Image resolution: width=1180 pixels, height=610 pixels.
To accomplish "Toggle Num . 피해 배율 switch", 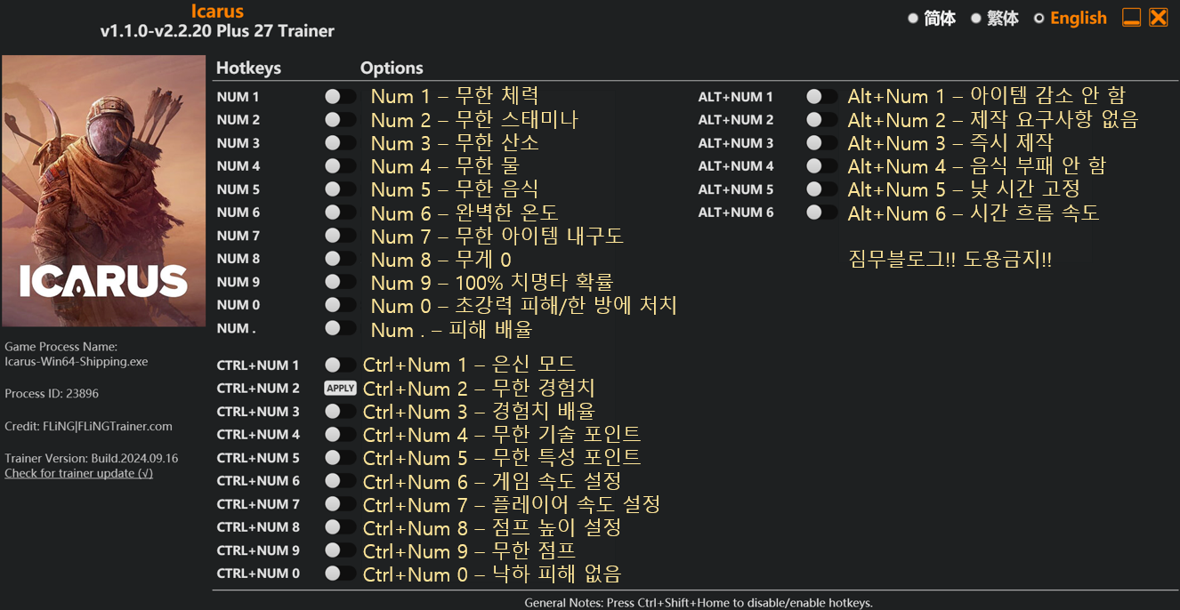I will pyautogui.click(x=340, y=328).
